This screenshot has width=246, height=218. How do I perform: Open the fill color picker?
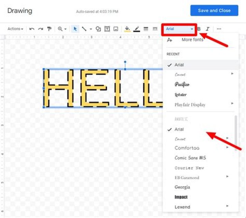coord(127,29)
